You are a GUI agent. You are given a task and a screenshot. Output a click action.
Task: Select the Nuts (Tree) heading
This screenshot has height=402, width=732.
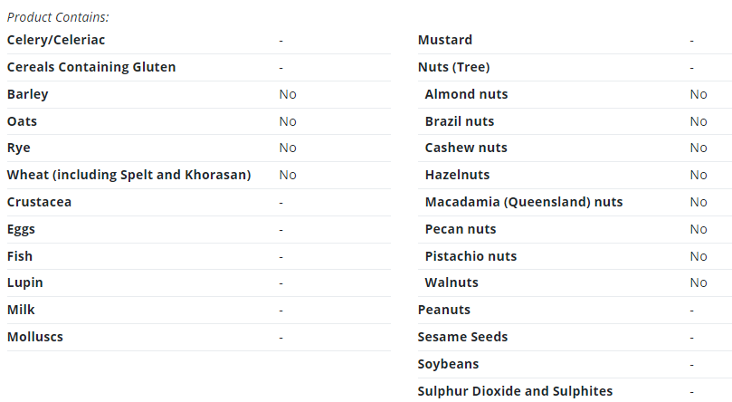[453, 67]
